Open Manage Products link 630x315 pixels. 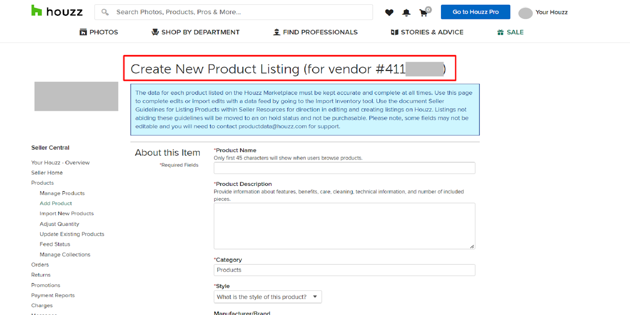[62, 193]
